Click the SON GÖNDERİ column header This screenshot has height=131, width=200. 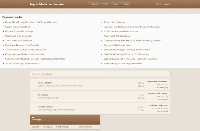[x=85, y=127]
